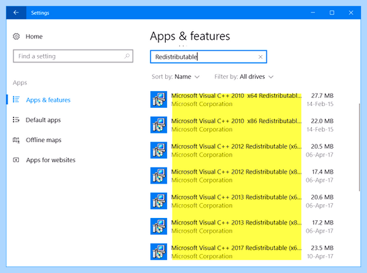Clear the Redistributable search with X icon
Image resolution: width=367 pixels, height=273 pixels.
[261, 57]
